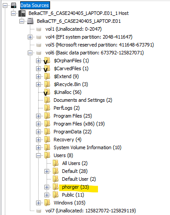Expand the Default (28) user folder

coord(47,172)
